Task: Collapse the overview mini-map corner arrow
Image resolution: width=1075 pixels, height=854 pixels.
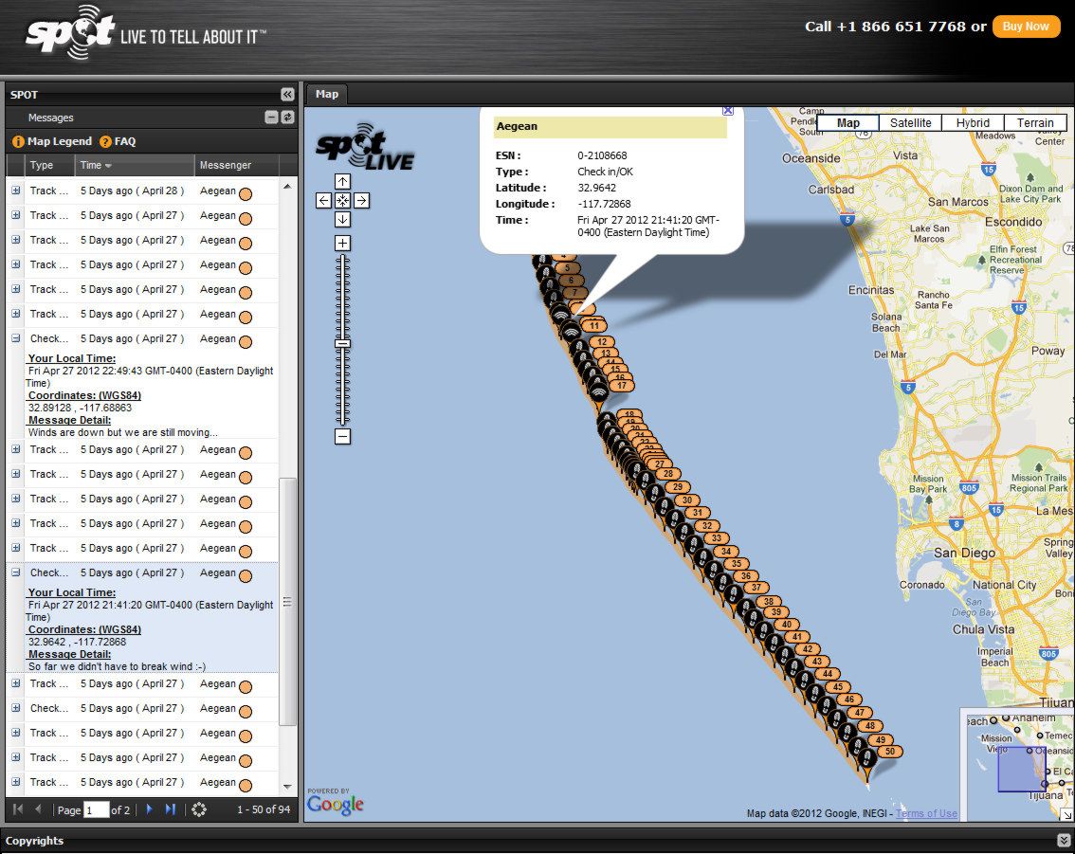Action: [1066, 814]
